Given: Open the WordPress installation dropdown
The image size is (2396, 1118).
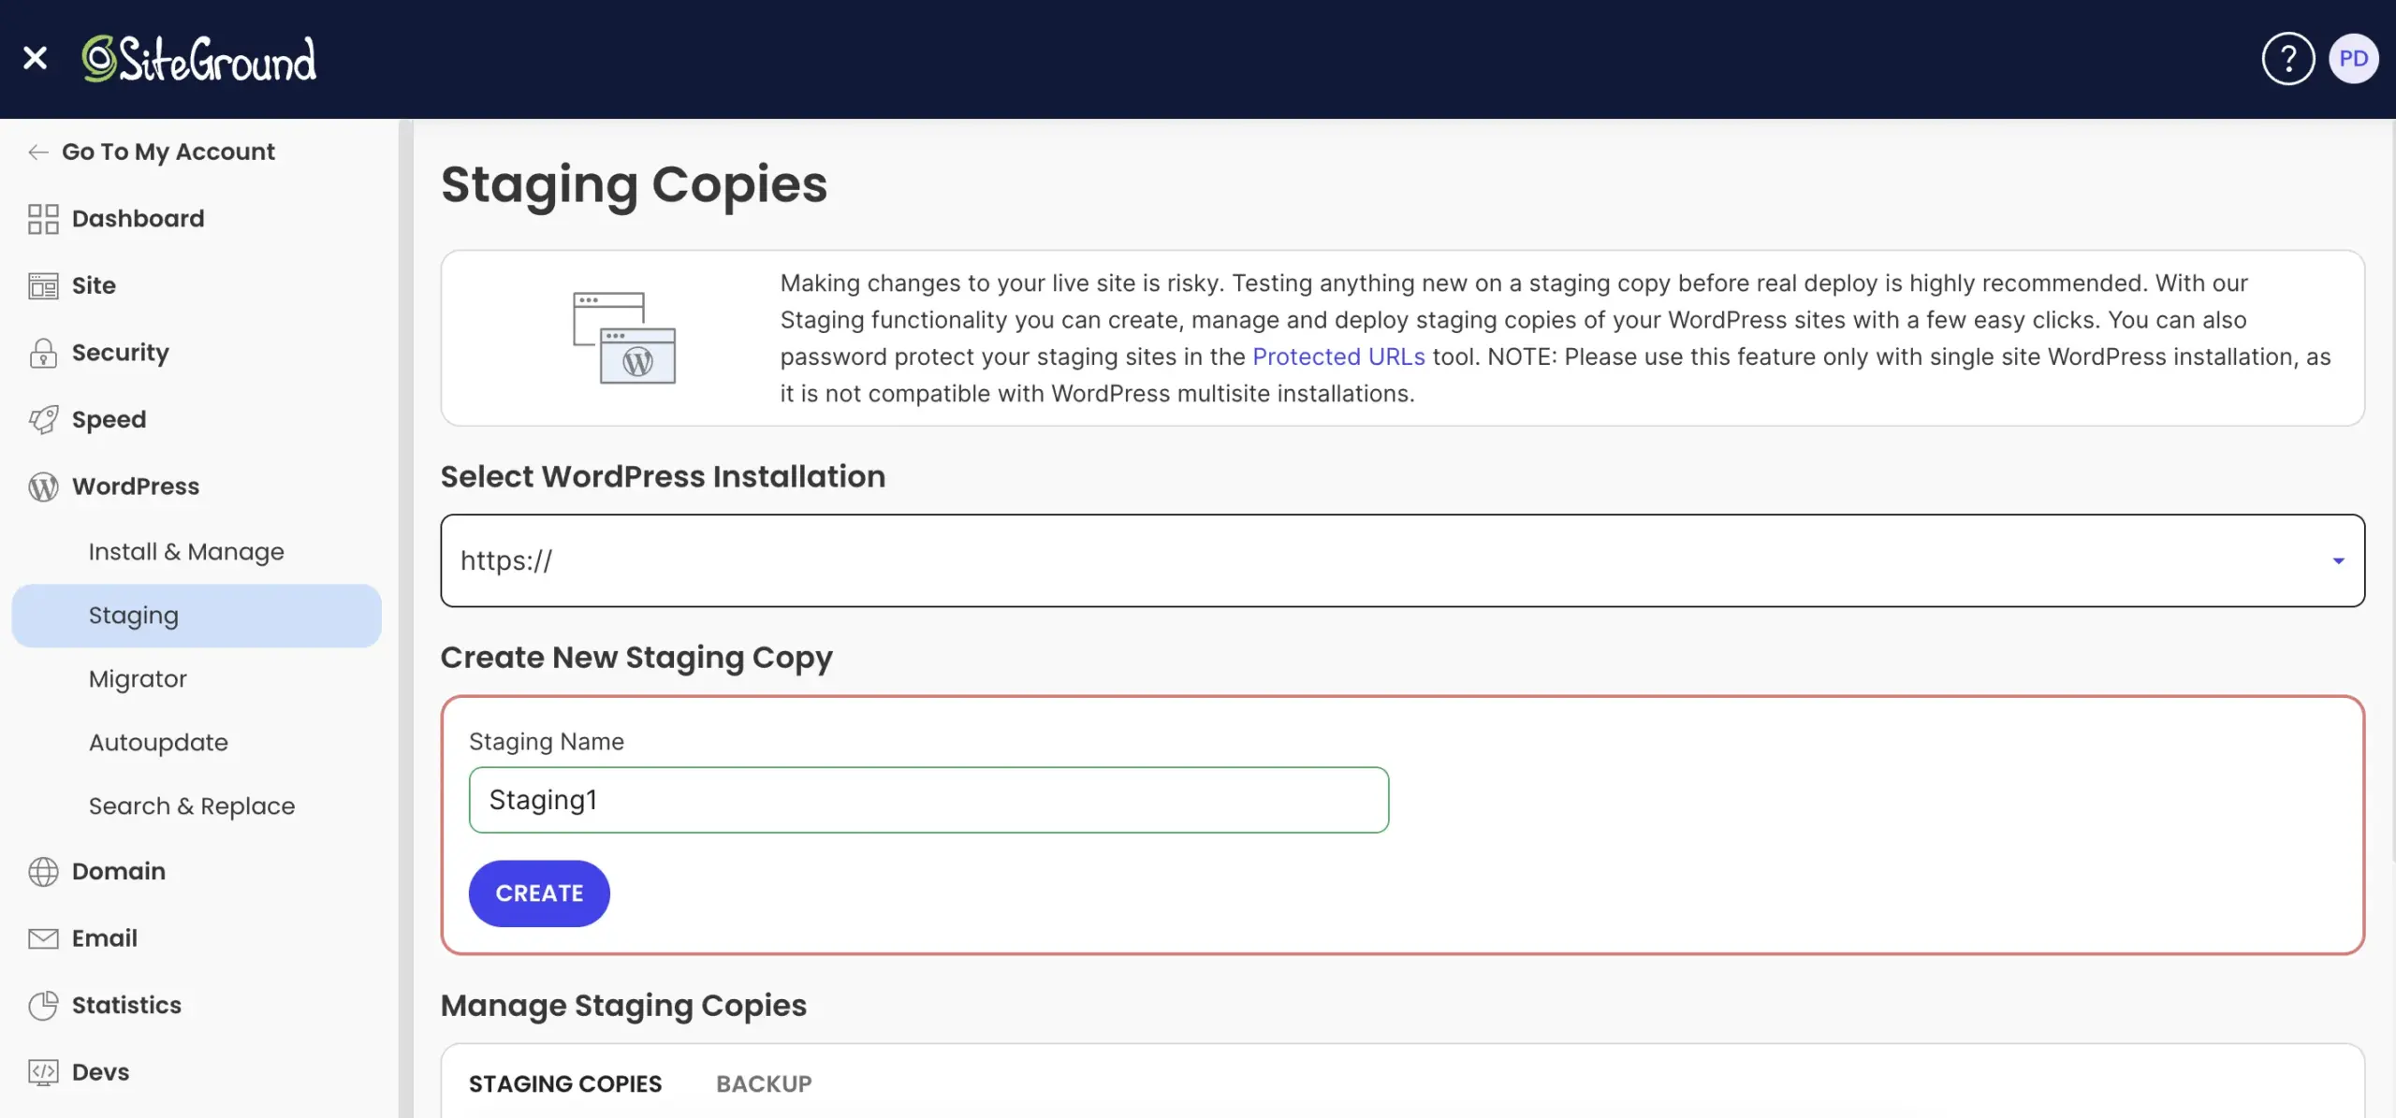Looking at the screenshot, I should point(1402,560).
